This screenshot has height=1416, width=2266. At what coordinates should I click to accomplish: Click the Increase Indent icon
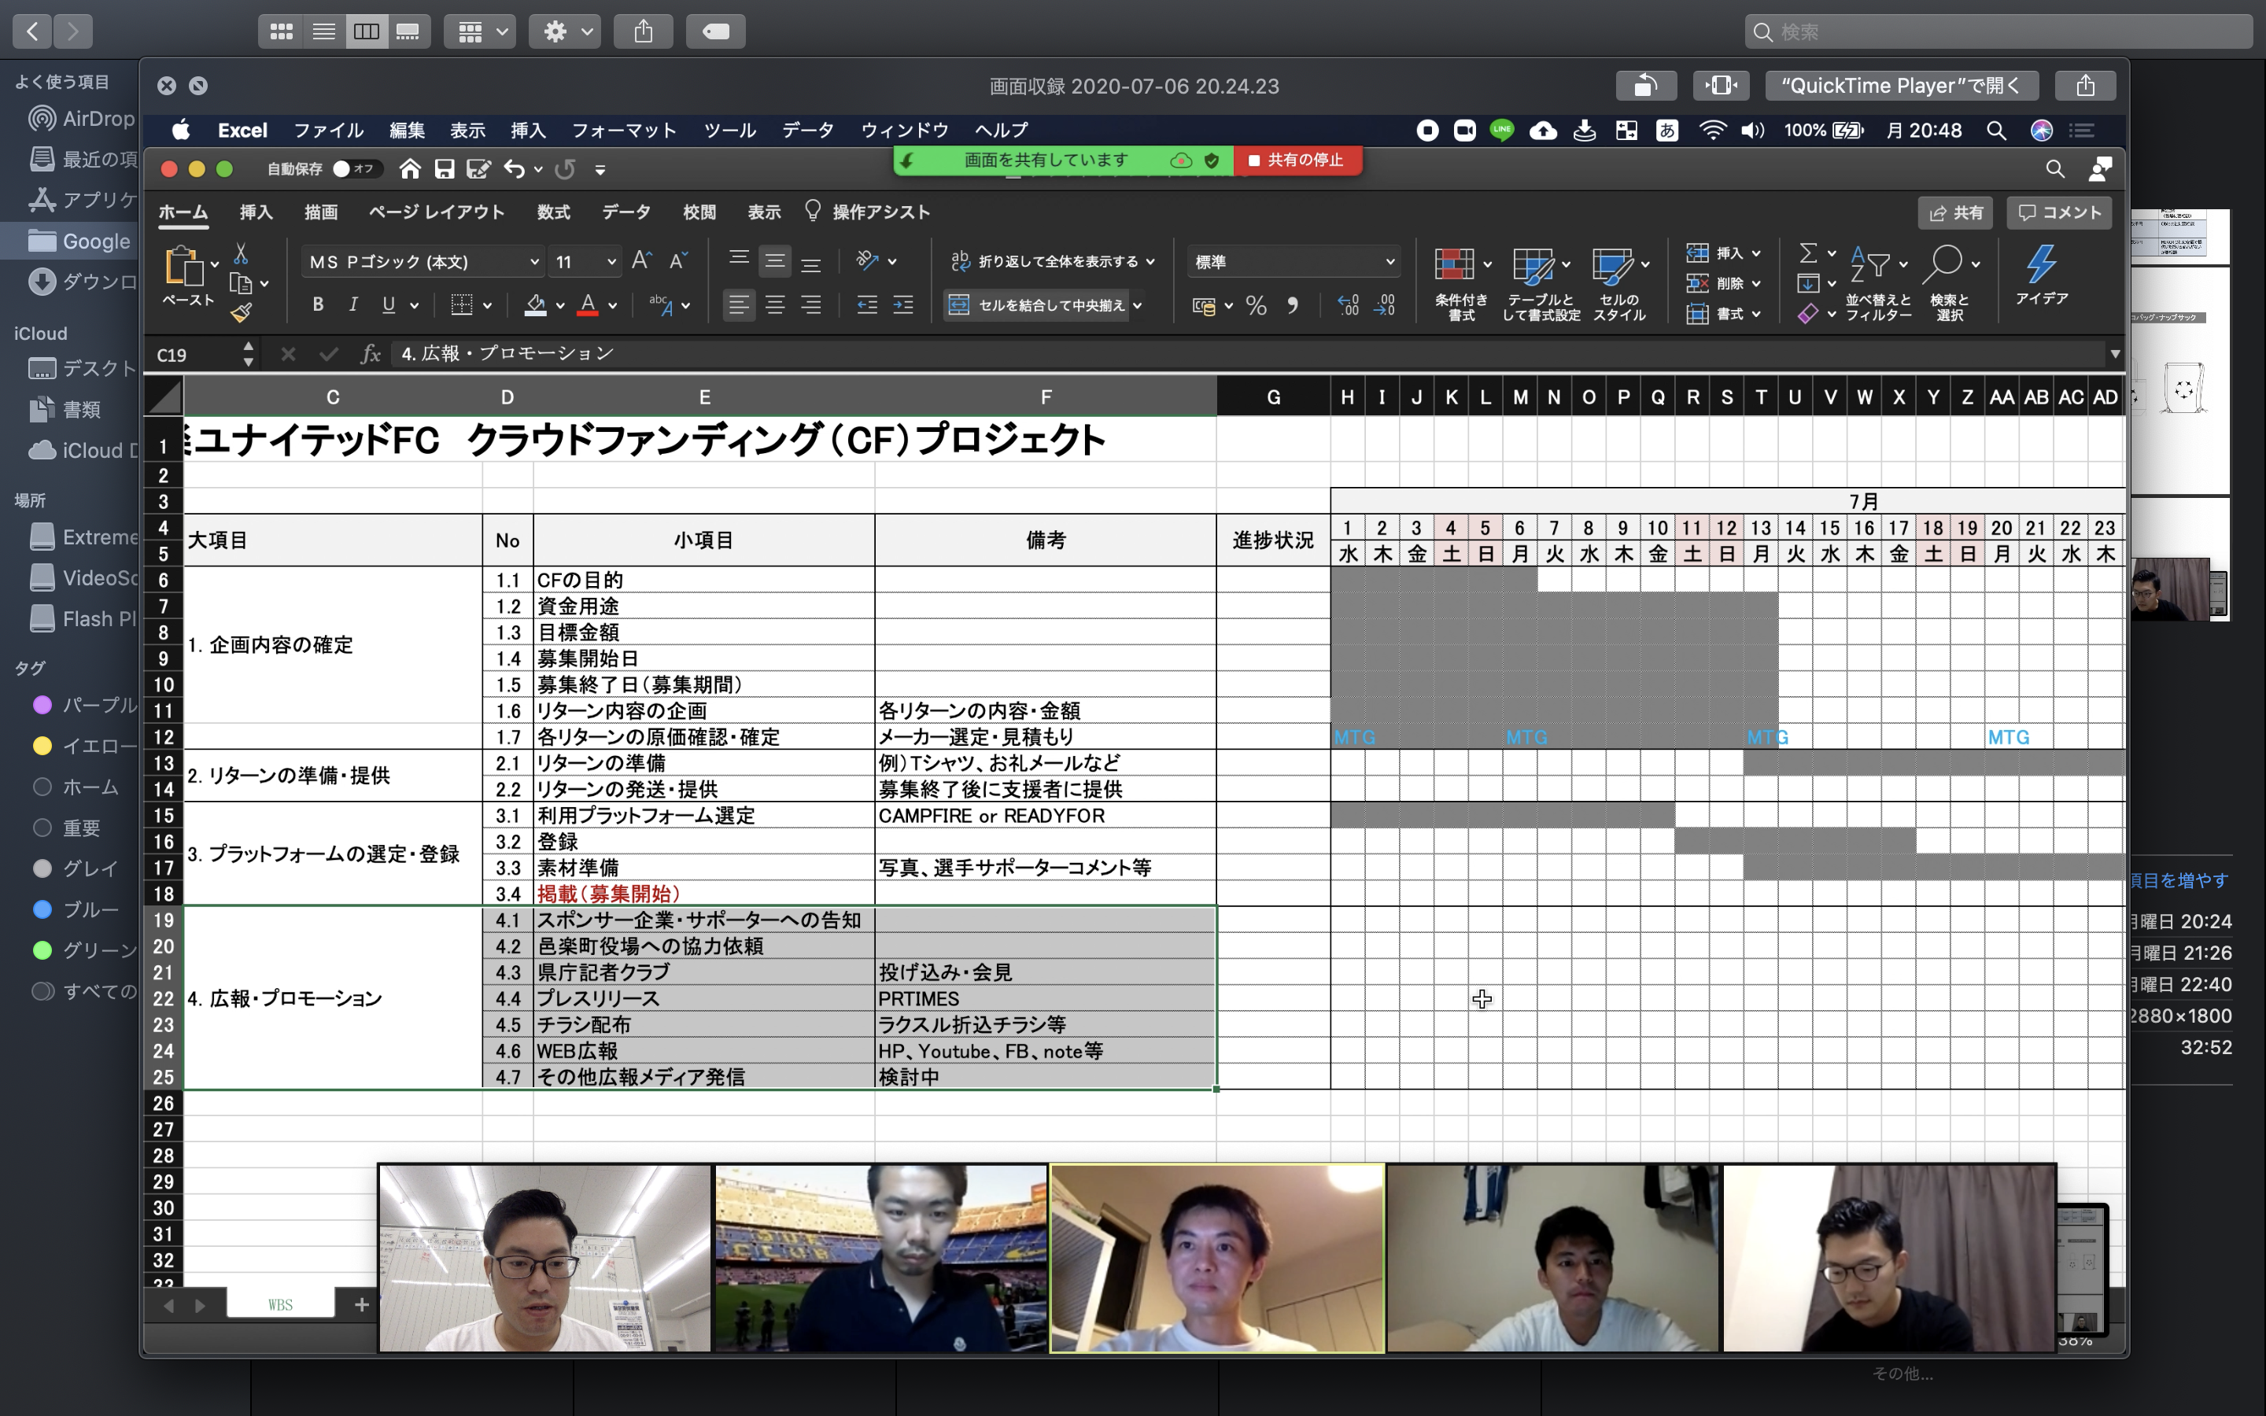point(902,304)
